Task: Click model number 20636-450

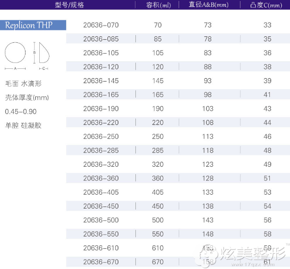Action: click(101, 206)
